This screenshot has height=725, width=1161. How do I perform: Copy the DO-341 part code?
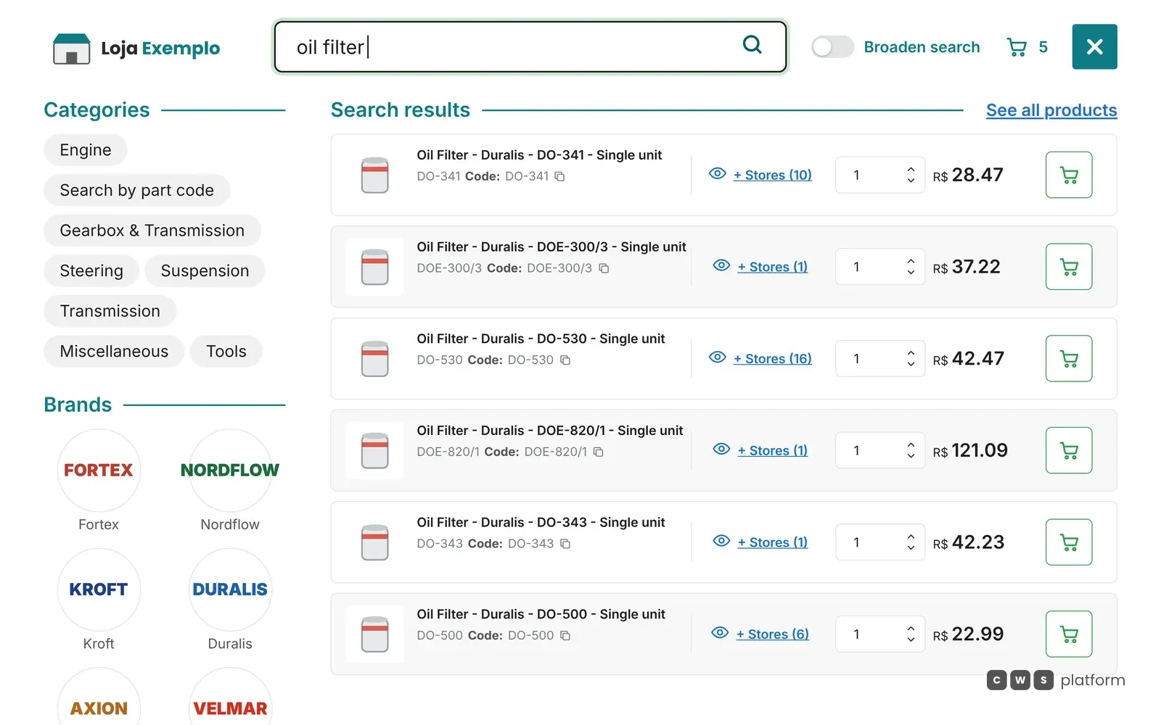tap(559, 176)
